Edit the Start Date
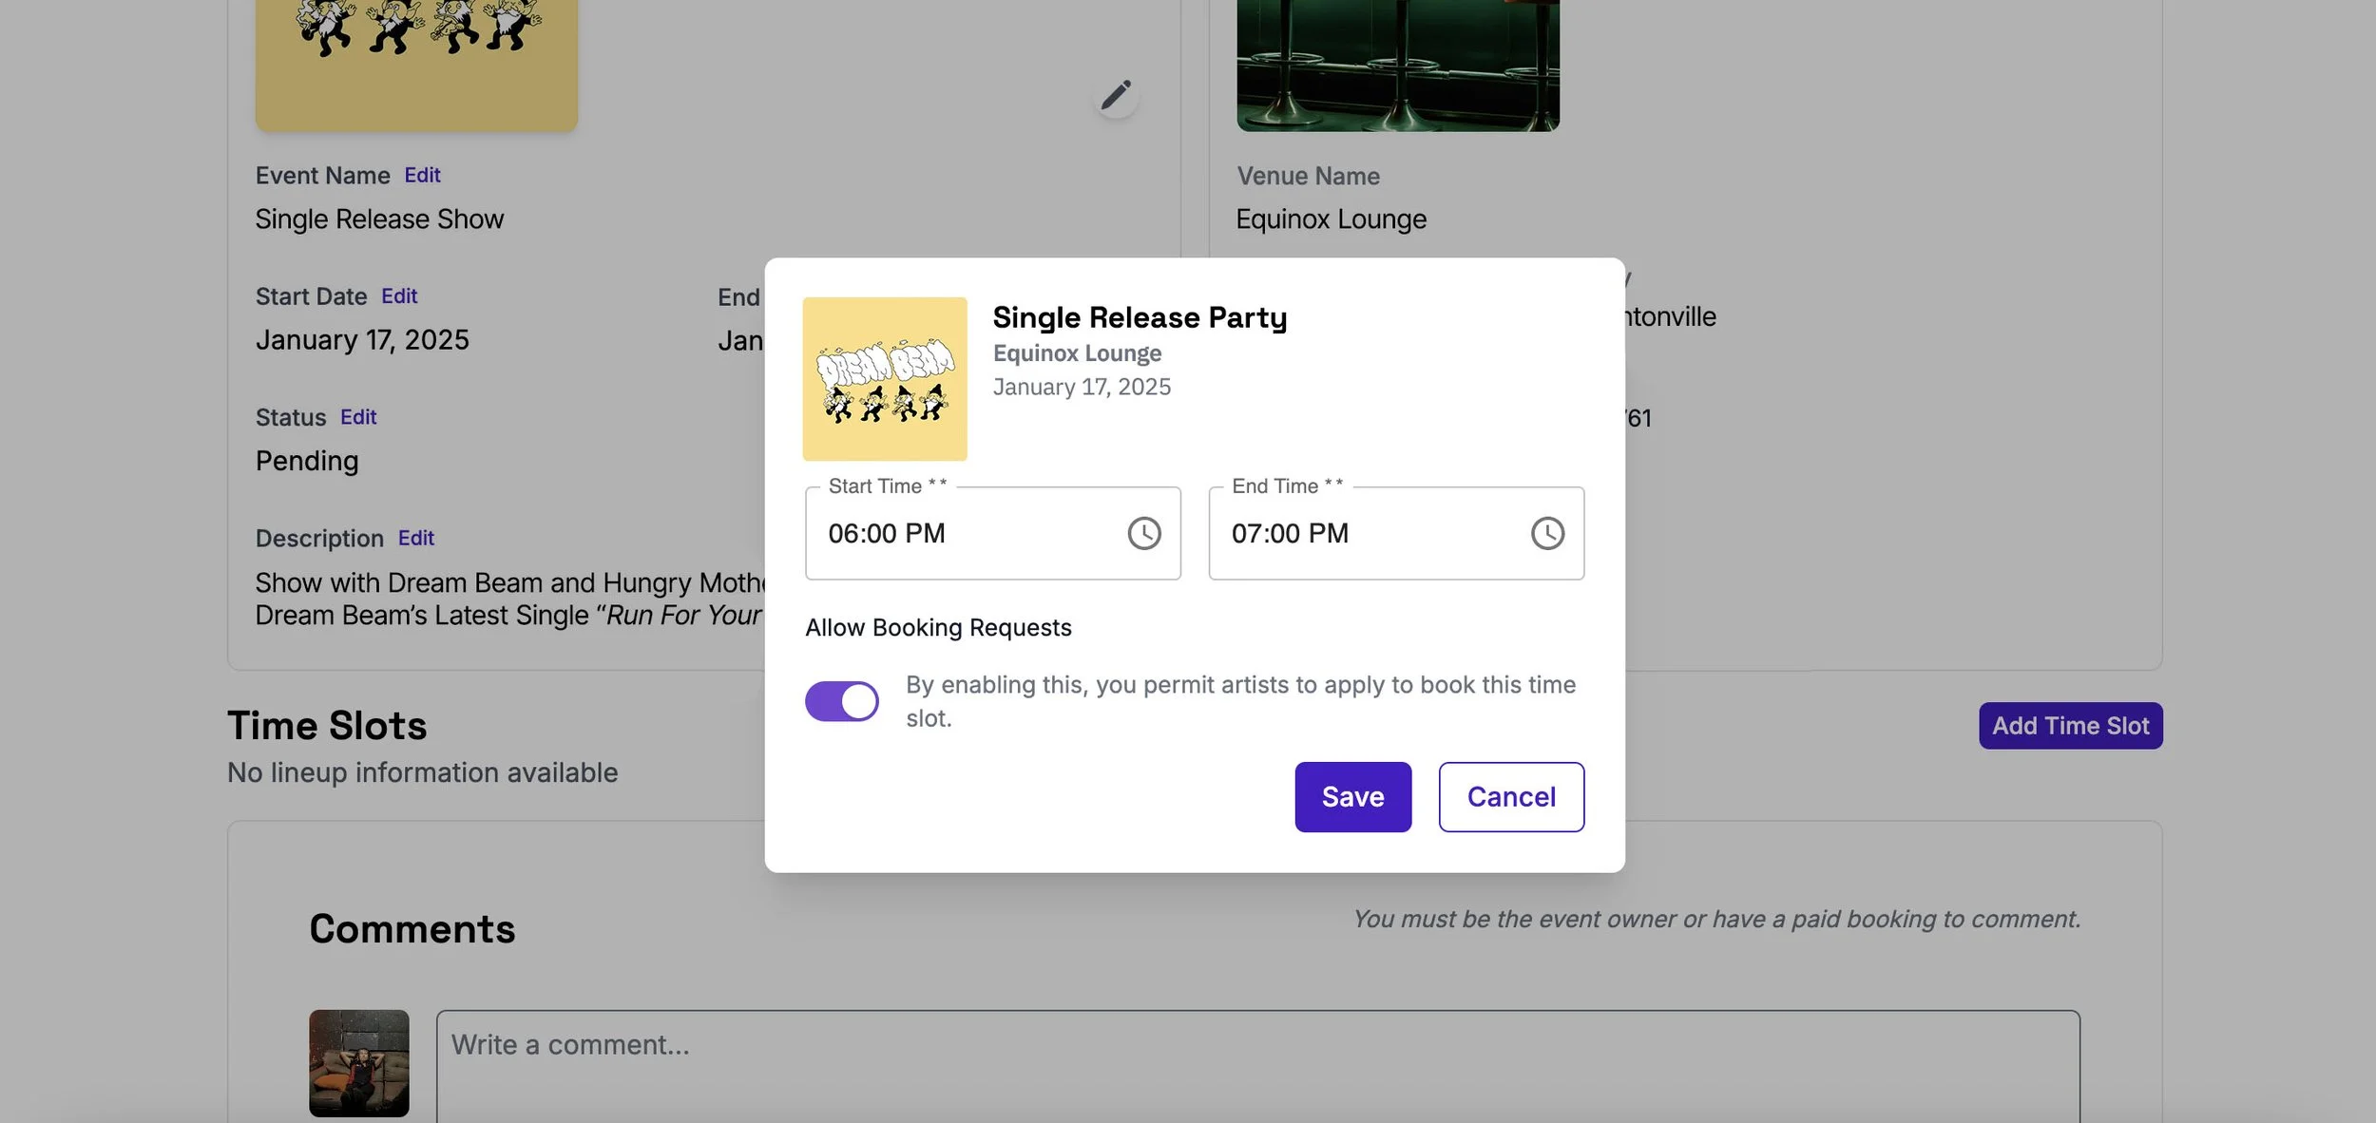This screenshot has width=2376, height=1123. tap(399, 295)
